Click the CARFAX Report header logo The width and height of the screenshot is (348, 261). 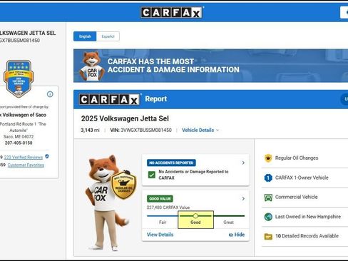(109, 99)
